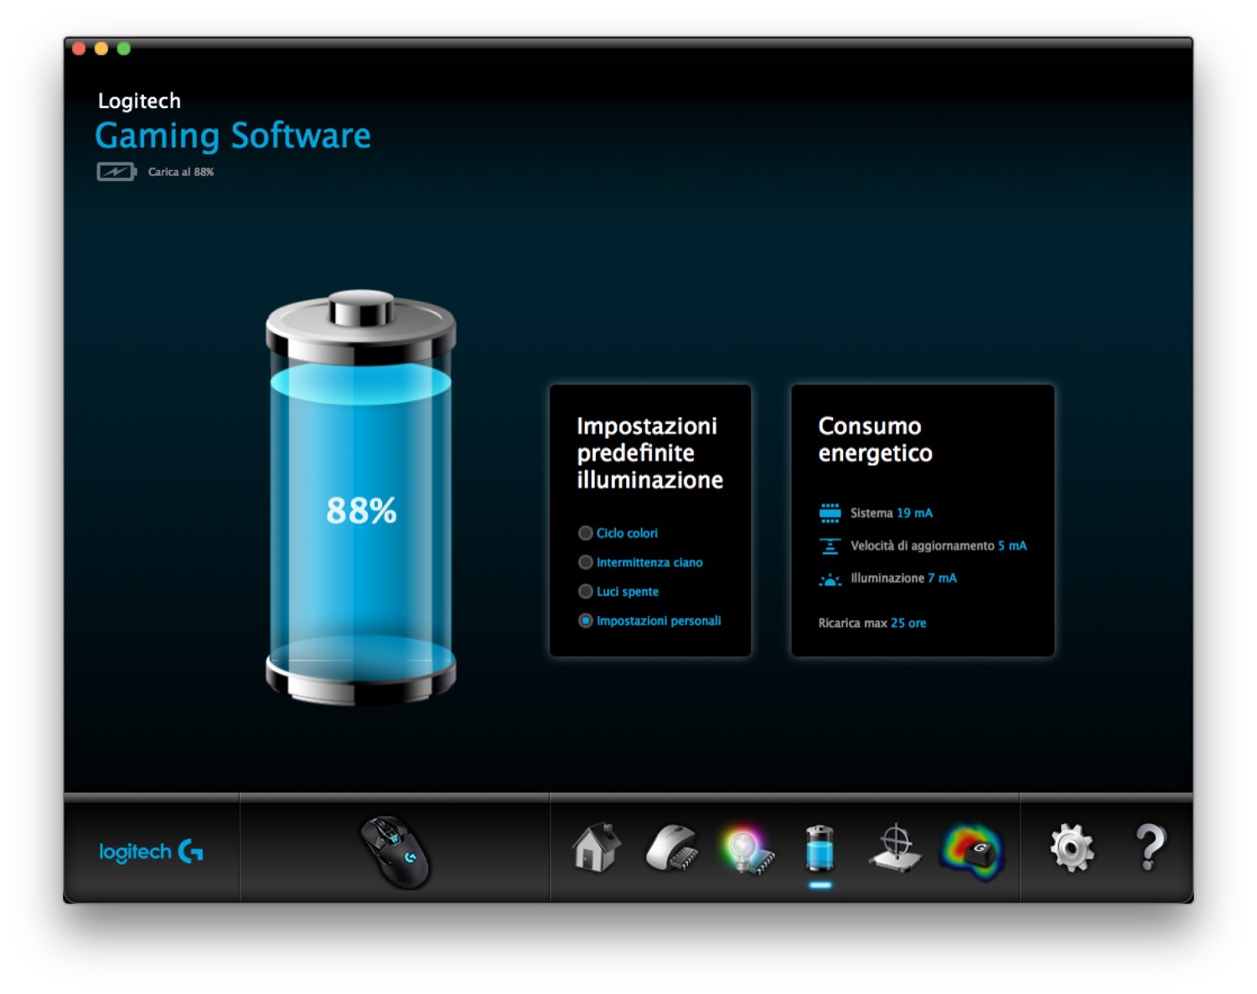The image size is (1257, 994).
Task: Click the Velocità di aggiornamento icon
Action: coord(830,546)
